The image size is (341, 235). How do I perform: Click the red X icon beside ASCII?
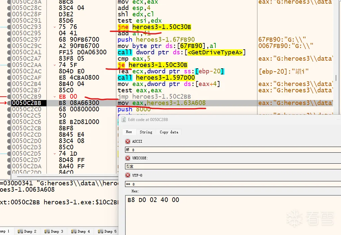[128, 141]
